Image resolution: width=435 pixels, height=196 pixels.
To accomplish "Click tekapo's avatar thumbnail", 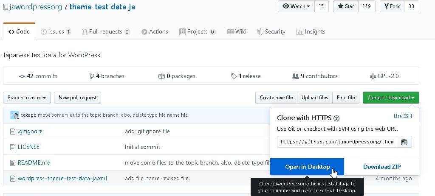I will (x=14, y=115).
